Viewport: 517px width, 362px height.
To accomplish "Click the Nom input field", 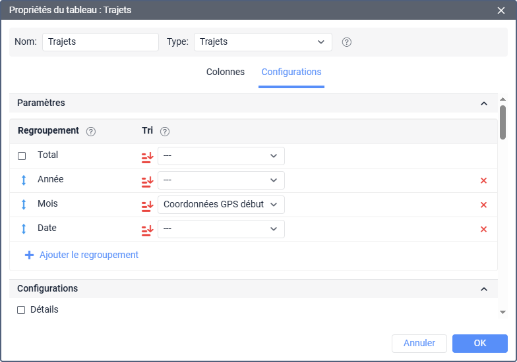I will (x=100, y=42).
